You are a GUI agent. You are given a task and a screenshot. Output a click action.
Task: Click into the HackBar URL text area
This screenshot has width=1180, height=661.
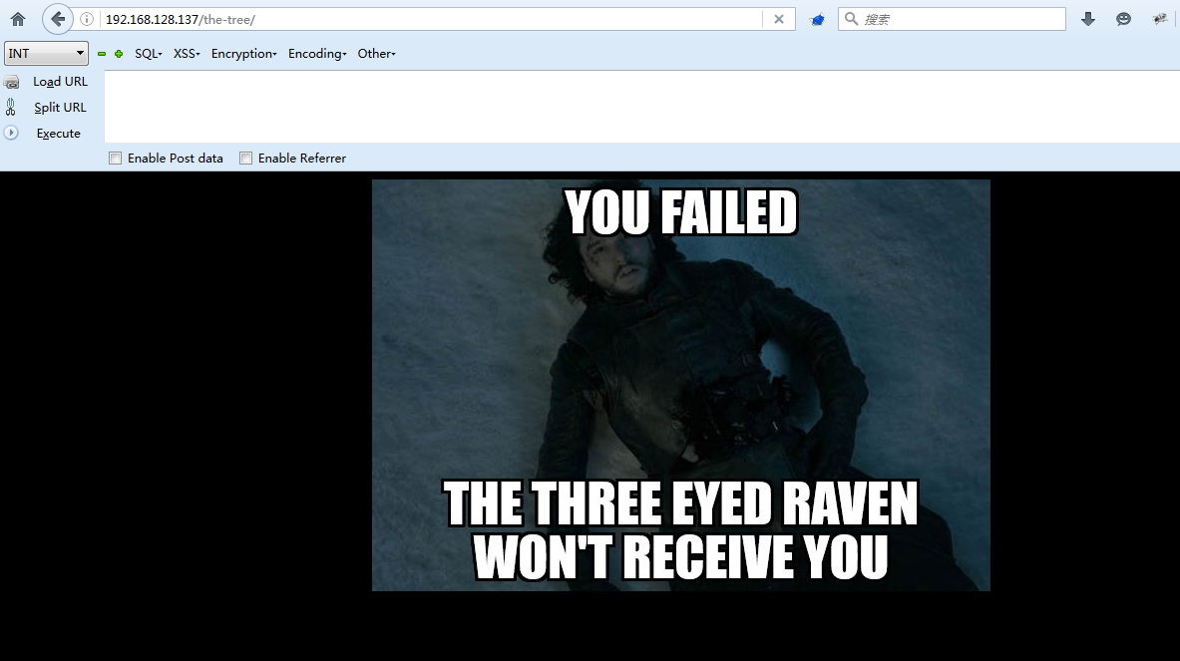pos(642,107)
